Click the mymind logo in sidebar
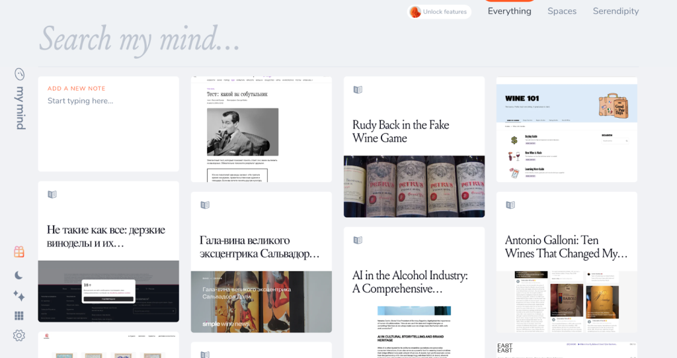This screenshot has height=358, width=677. click(x=20, y=99)
